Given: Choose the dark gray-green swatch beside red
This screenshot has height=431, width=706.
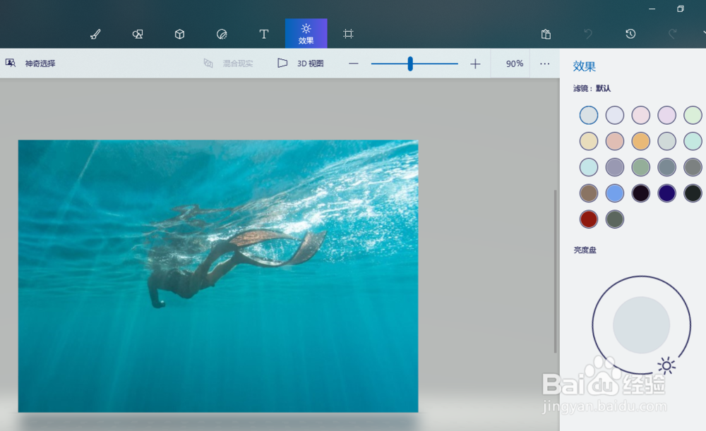Looking at the screenshot, I should pos(615,219).
